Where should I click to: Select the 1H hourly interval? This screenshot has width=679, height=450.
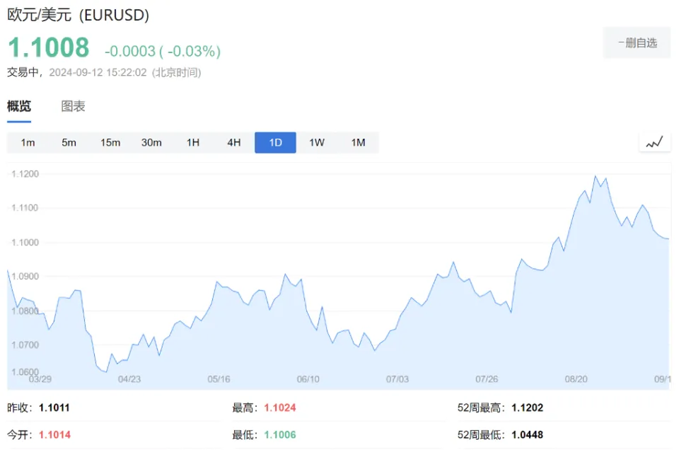click(x=192, y=143)
